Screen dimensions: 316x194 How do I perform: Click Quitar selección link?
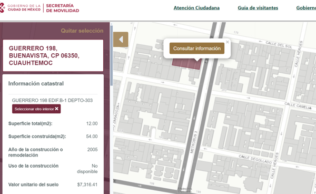coord(82,31)
